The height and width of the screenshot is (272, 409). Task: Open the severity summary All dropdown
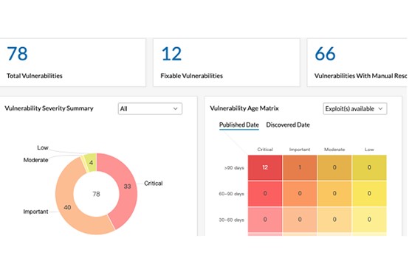[x=150, y=108]
